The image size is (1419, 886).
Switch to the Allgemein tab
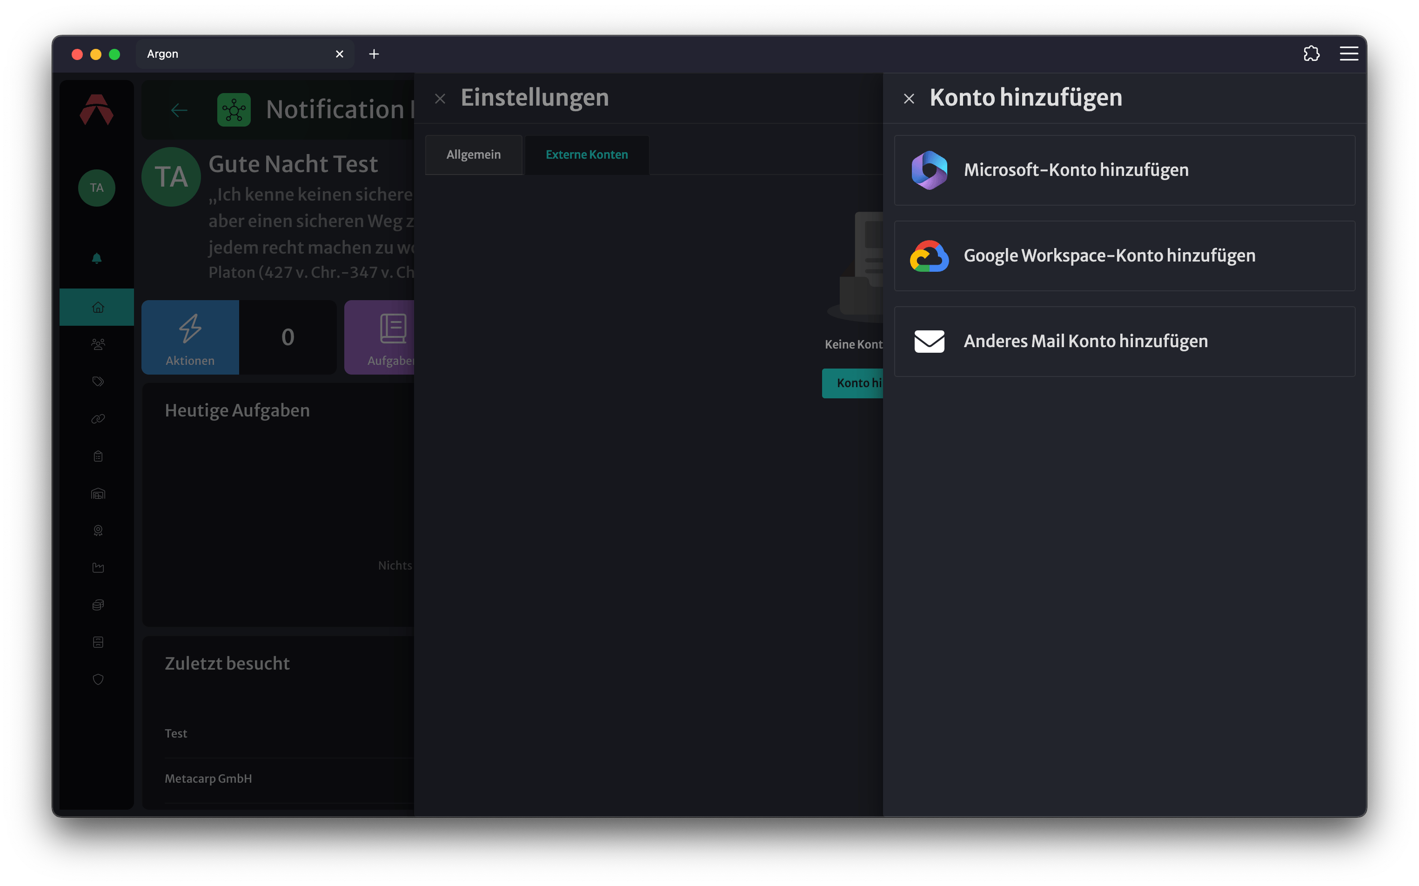pos(474,154)
